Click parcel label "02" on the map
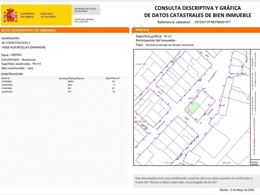Image resolution: width=260 pixels, height=195 pixels. tap(197, 97)
